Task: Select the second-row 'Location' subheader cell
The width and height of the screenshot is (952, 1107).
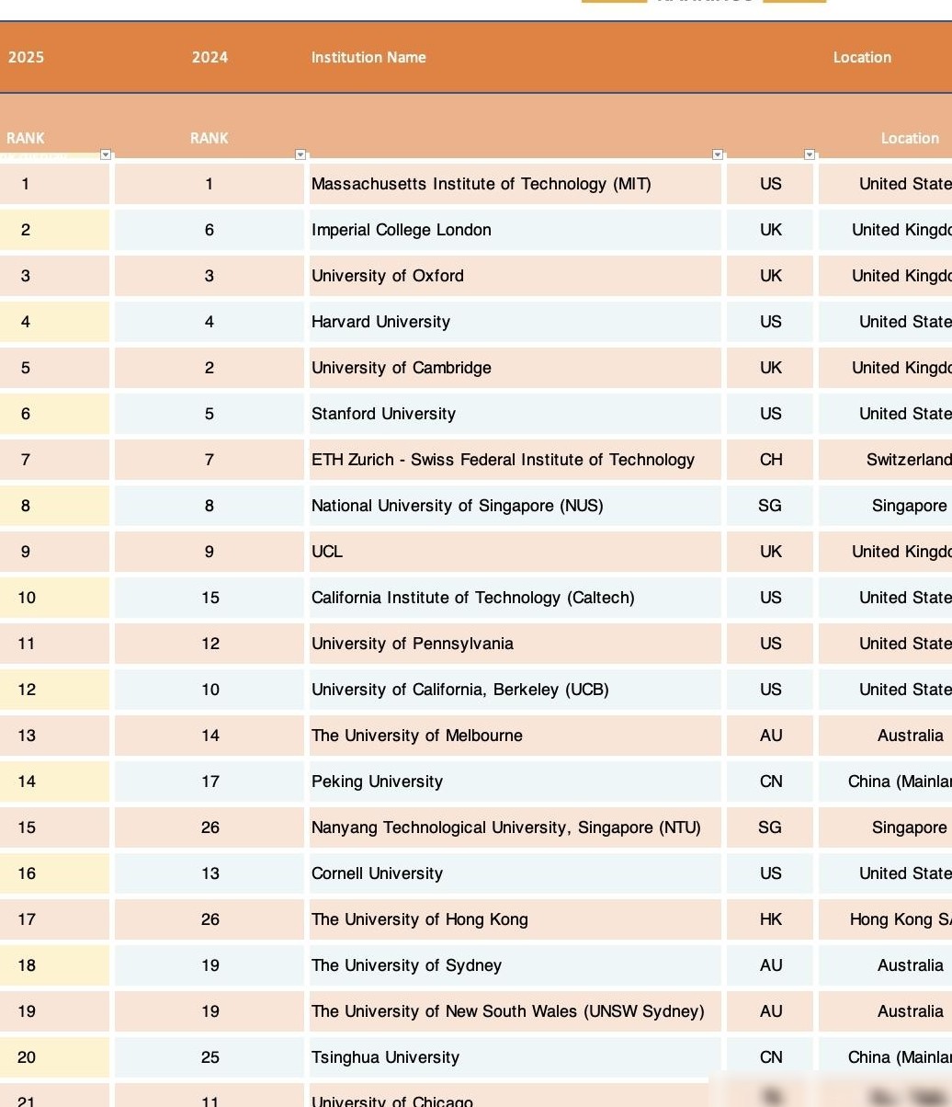Action: (x=910, y=138)
